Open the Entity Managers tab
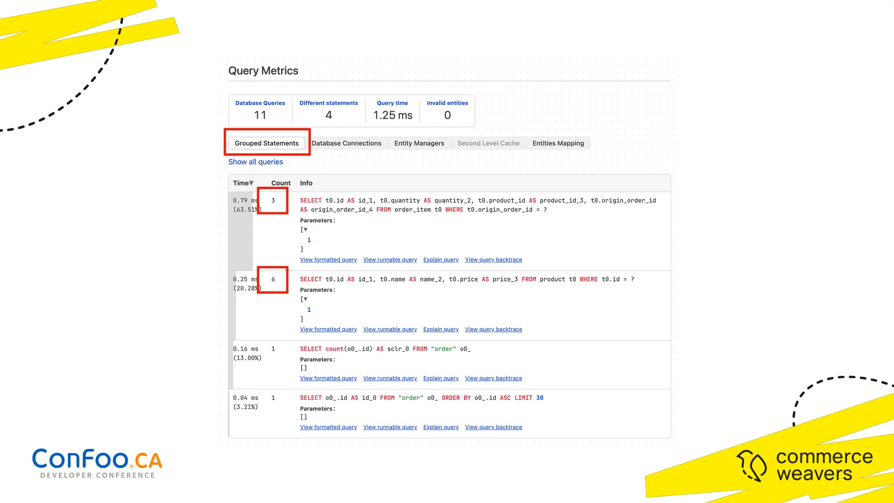Image resolution: width=894 pixels, height=503 pixels. click(x=419, y=143)
